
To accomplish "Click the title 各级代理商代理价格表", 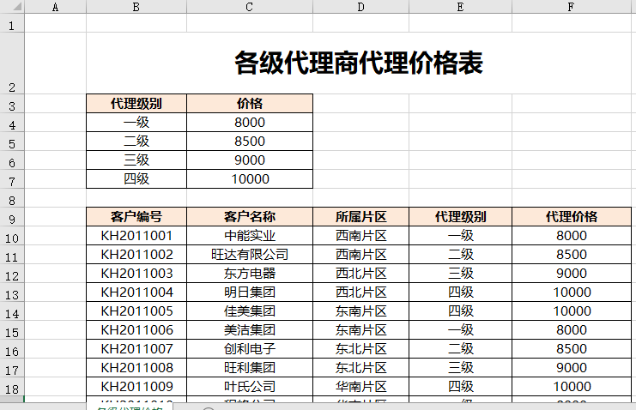I will click(x=359, y=63).
